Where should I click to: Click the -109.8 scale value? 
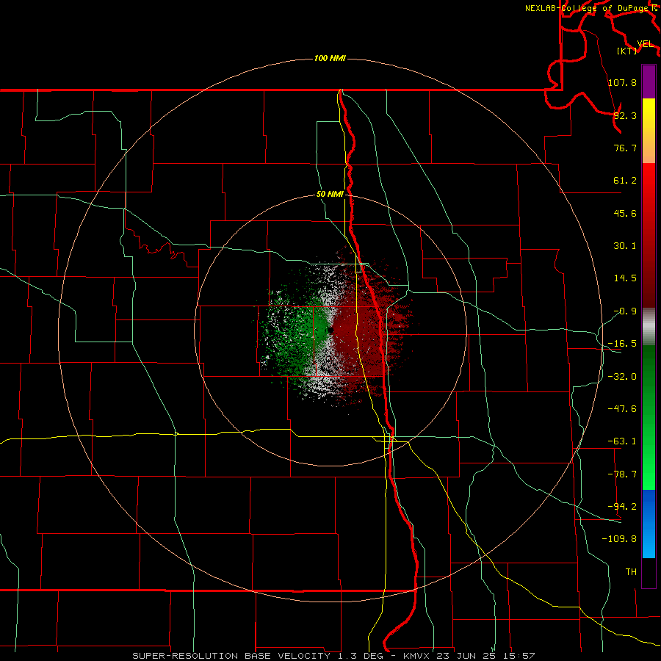(x=619, y=539)
